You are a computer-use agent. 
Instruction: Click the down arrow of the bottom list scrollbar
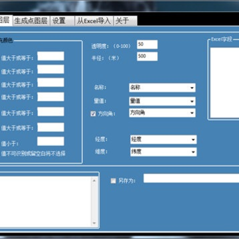tap(94, 223)
